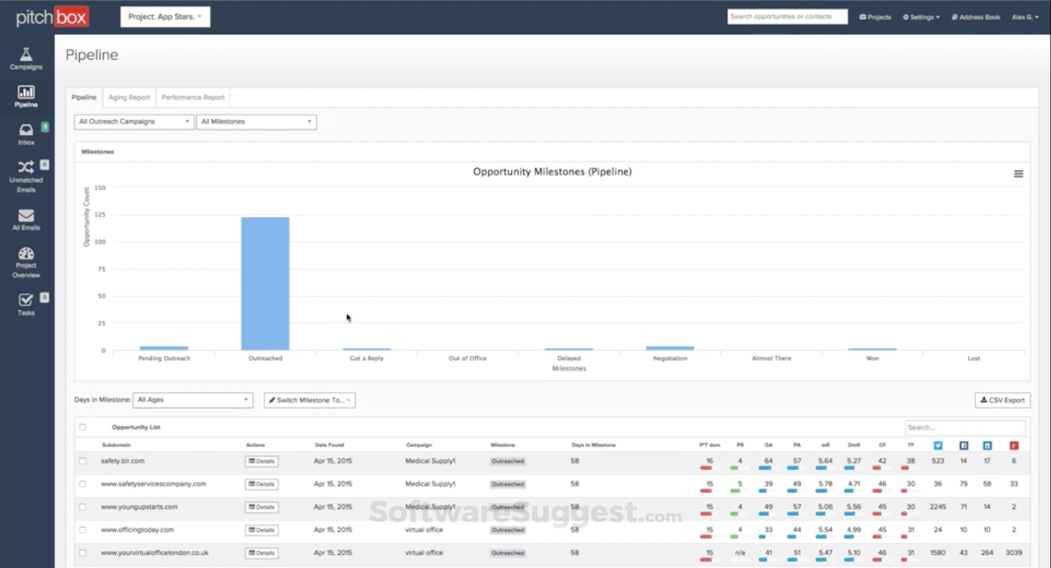Open the Project: App Stars dropdown

(165, 17)
